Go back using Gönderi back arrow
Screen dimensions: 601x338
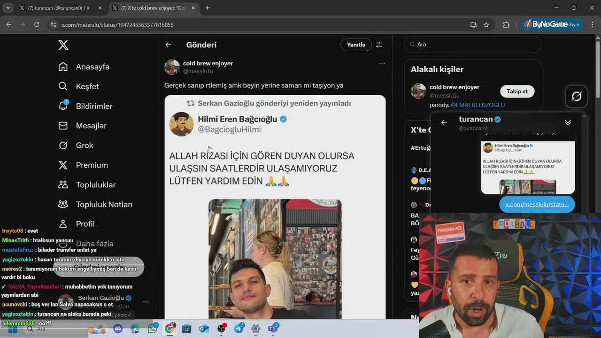click(x=169, y=45)
